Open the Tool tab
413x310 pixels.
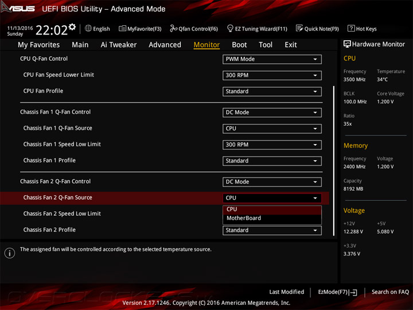[x=266, y=45]
